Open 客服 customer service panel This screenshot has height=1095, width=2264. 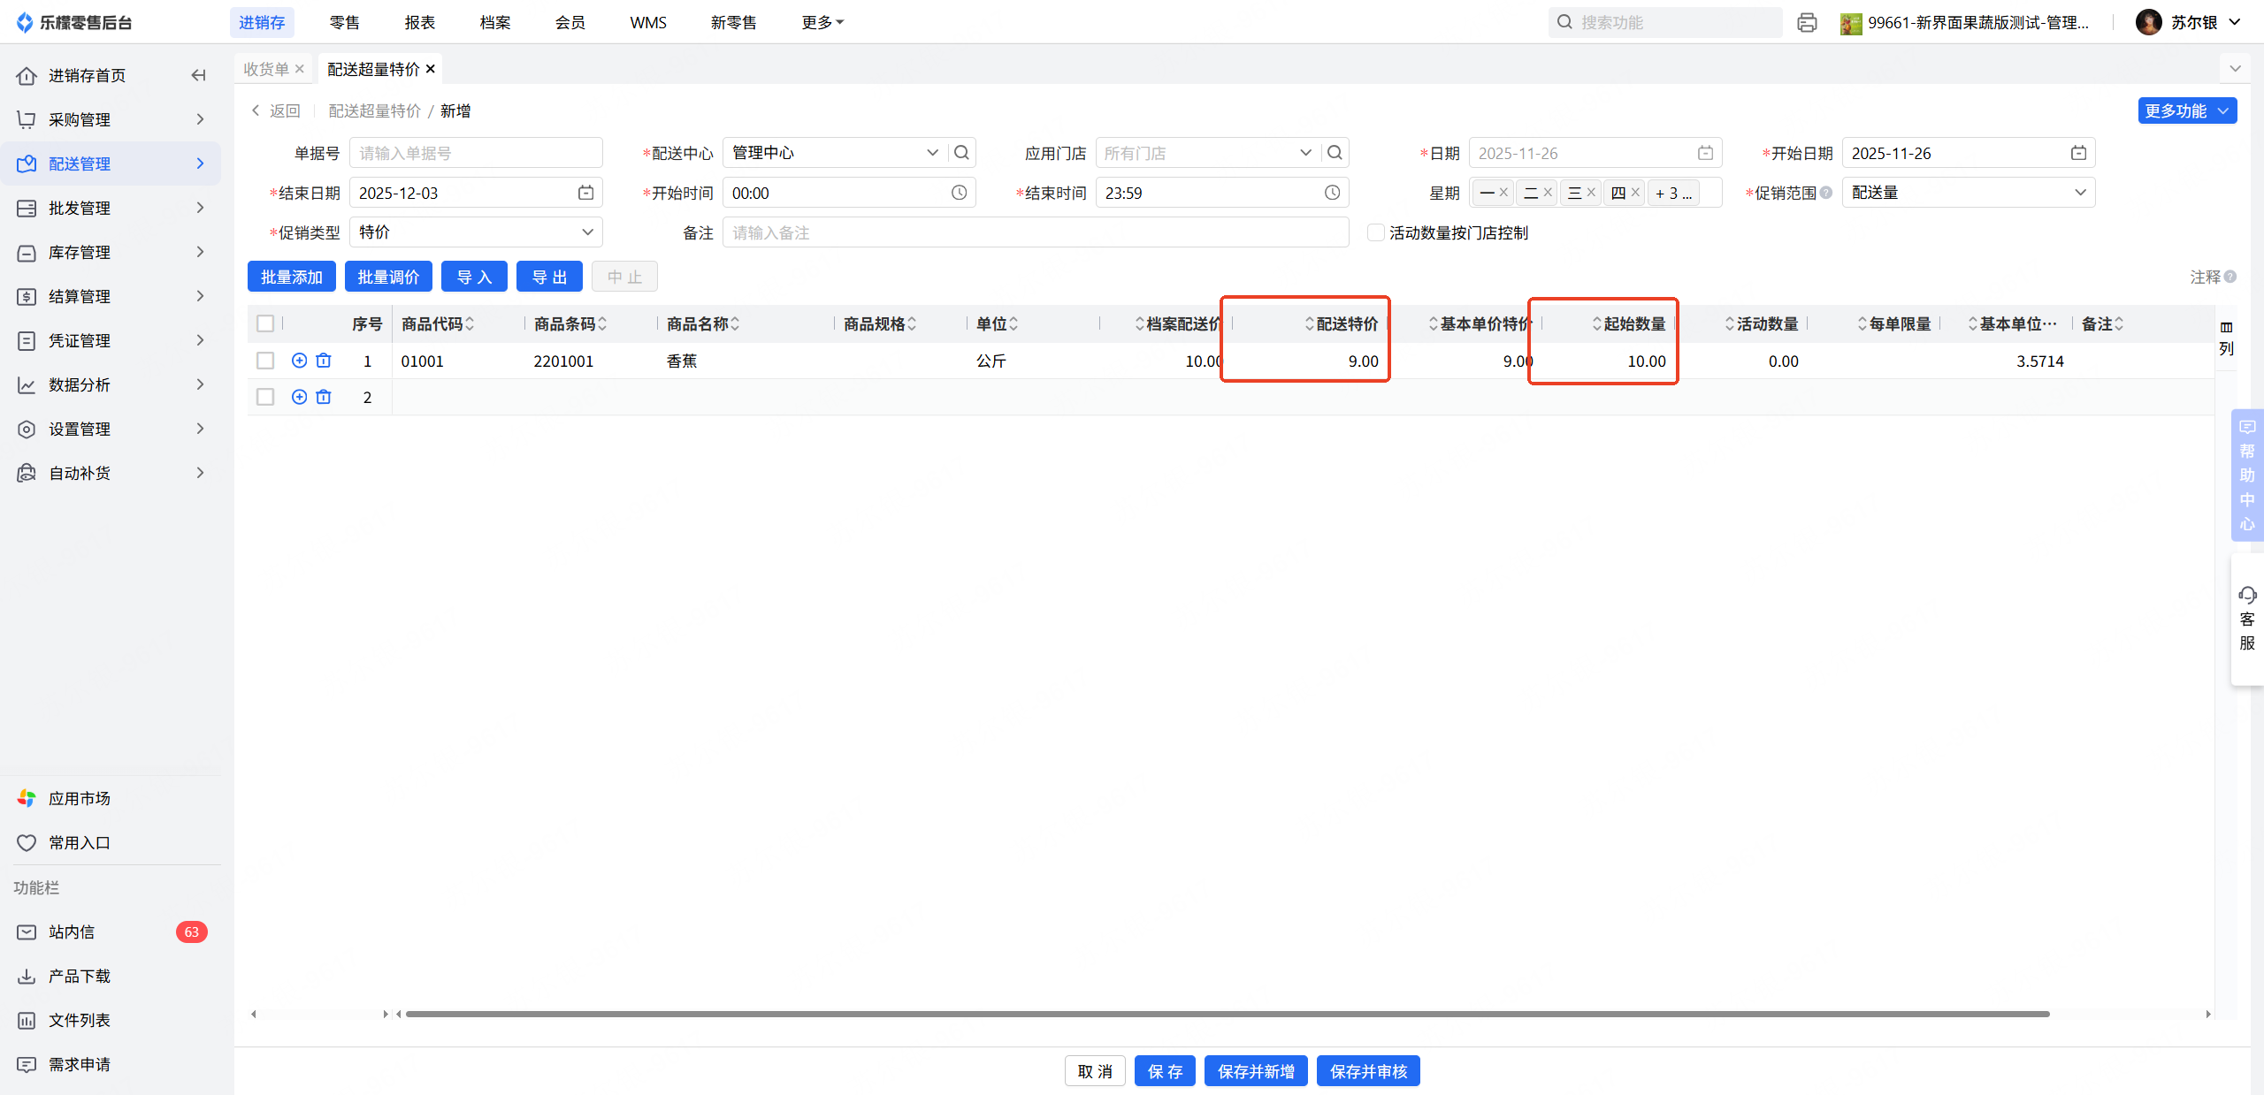(x=2247, y=619)
